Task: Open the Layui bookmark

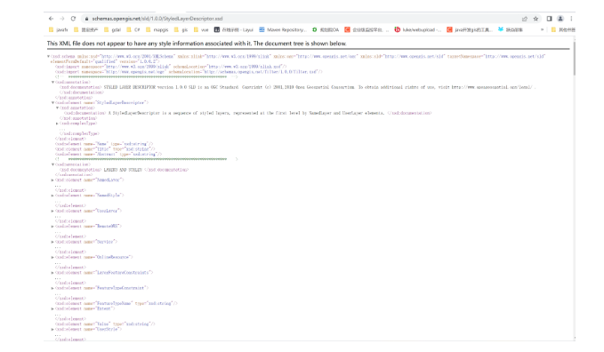Action: [234, 29]
